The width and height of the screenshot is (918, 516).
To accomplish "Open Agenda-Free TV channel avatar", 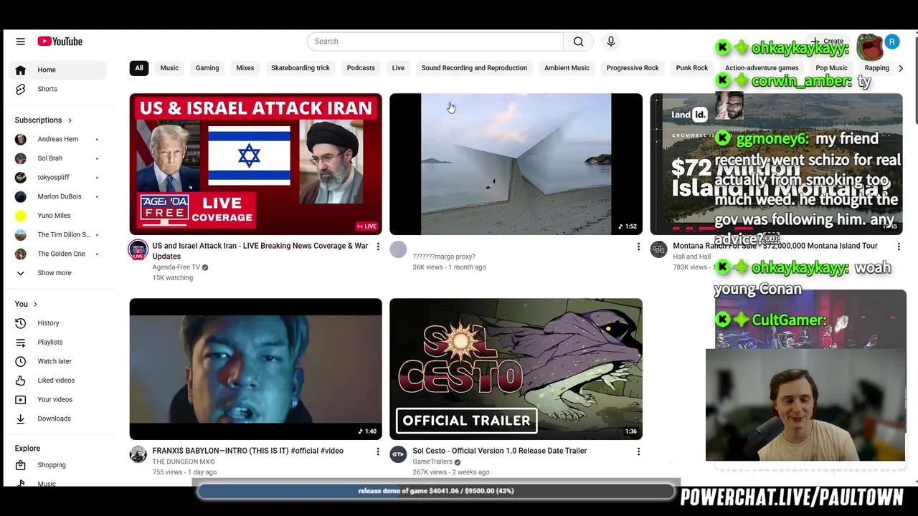I will click(138, 249).
